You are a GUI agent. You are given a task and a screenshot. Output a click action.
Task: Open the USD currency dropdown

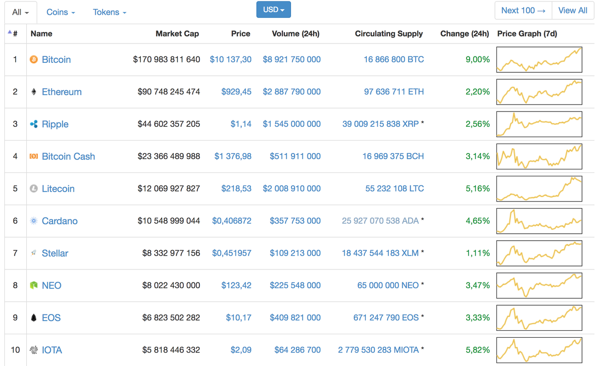(x=274, y=10)
